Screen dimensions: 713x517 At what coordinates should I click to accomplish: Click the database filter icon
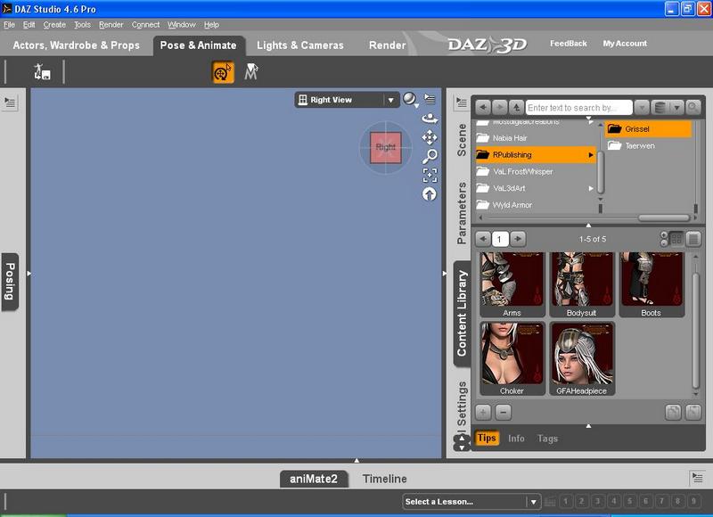660,108
